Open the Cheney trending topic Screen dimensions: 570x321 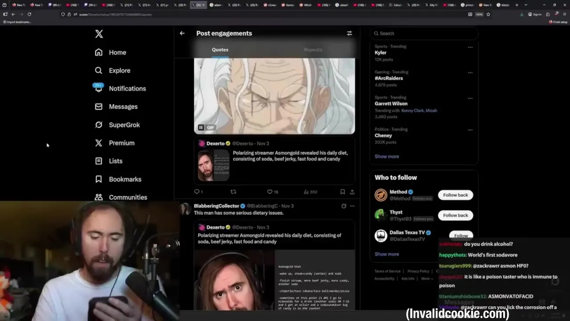pyautogui.click(x=383, y=136)
